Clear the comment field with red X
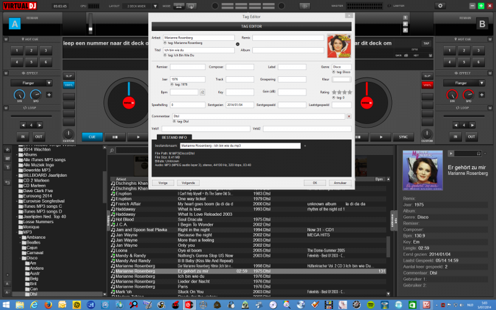Viewport: 496px width, 310px height. point(349,117)
